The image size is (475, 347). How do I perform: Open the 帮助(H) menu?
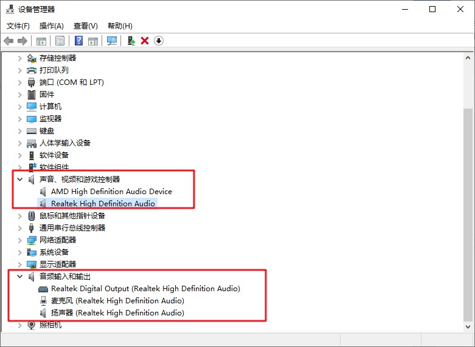pyautogui.click(x=120, y=26)
